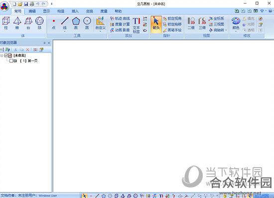Open the 绕轴转 rotation dropdown arrow
Viewport: 274px width, 198px height.
click(226, 30)
